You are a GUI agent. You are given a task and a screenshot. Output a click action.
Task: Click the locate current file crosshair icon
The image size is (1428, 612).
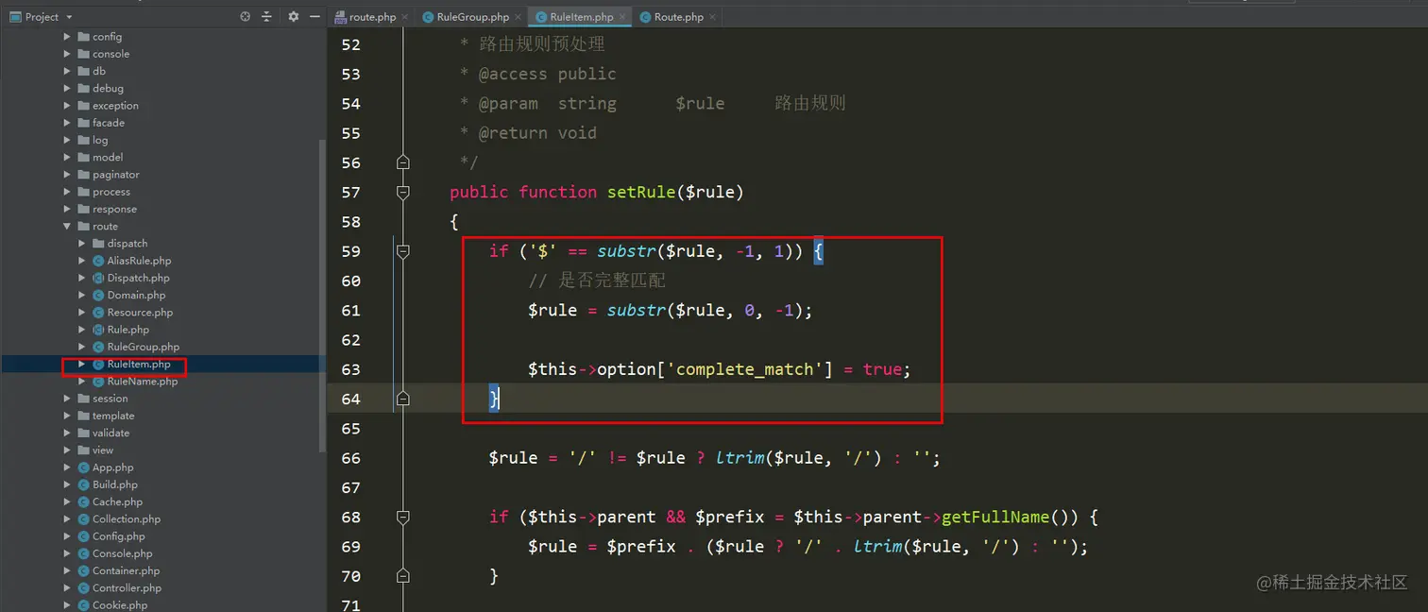[x=246, y=17]
